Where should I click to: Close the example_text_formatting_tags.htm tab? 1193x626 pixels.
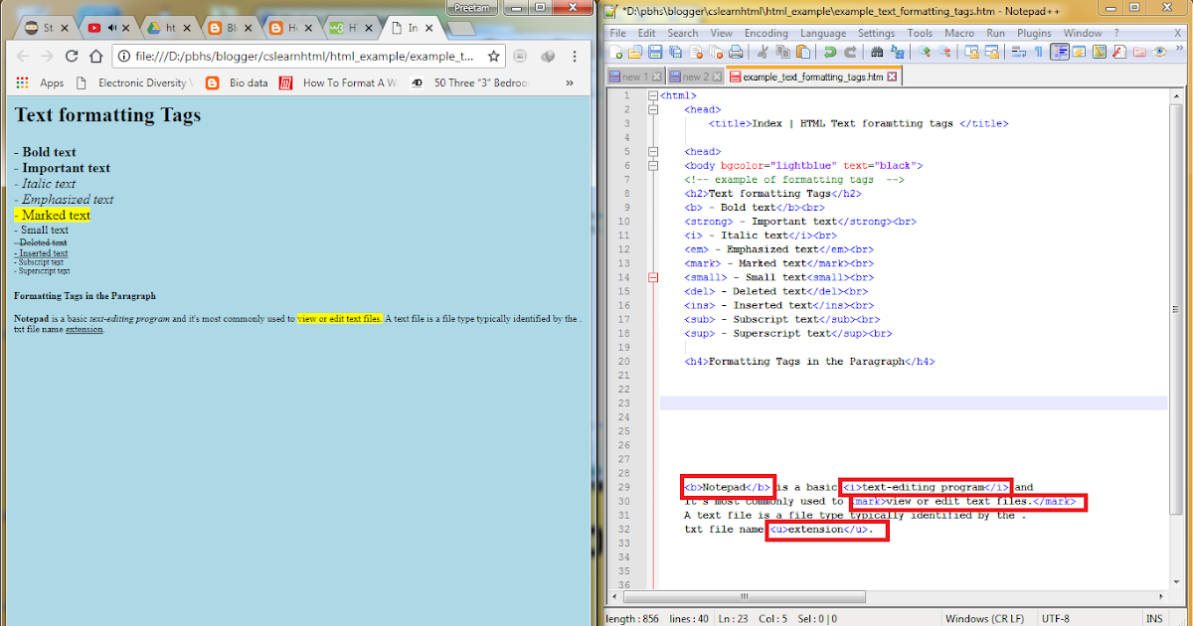(x=892, y=77)
